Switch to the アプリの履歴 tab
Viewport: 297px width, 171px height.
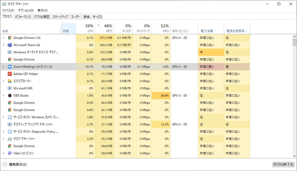click(42, 17)
